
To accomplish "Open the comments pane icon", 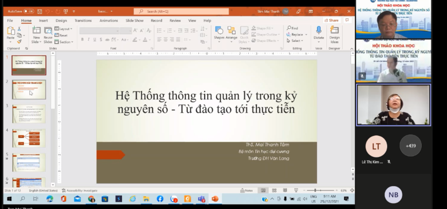I will [347, 20].
